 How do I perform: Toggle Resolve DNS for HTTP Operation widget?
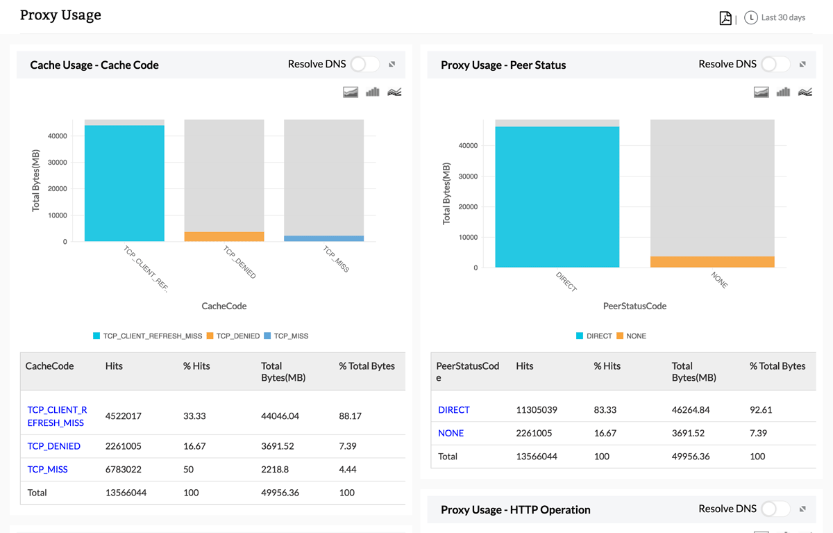tap(775, 509)
